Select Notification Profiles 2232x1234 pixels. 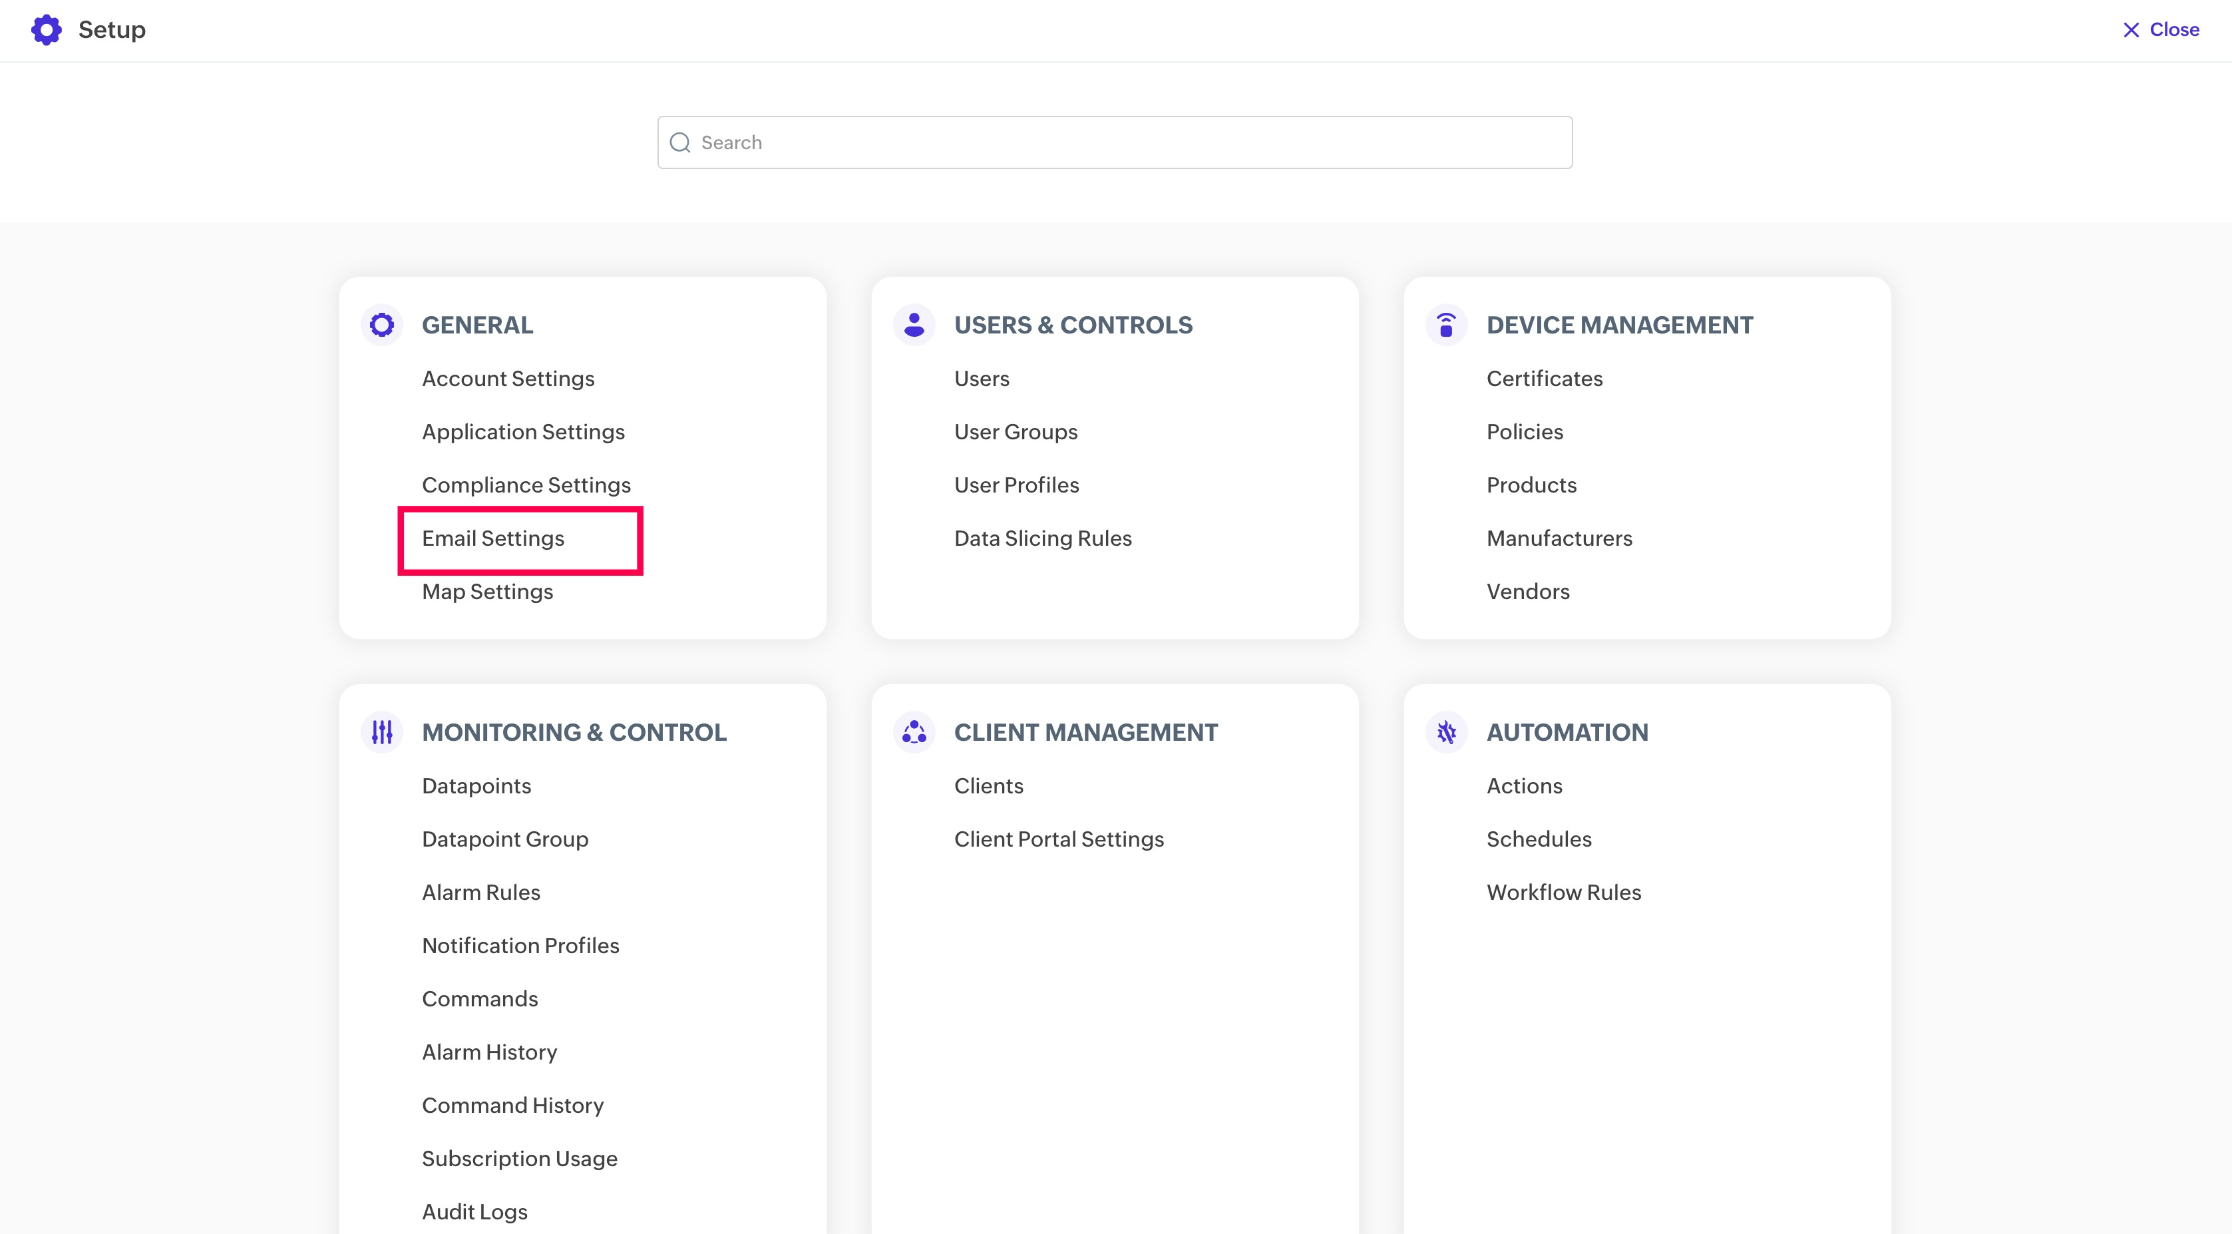[x=520, y=945]
